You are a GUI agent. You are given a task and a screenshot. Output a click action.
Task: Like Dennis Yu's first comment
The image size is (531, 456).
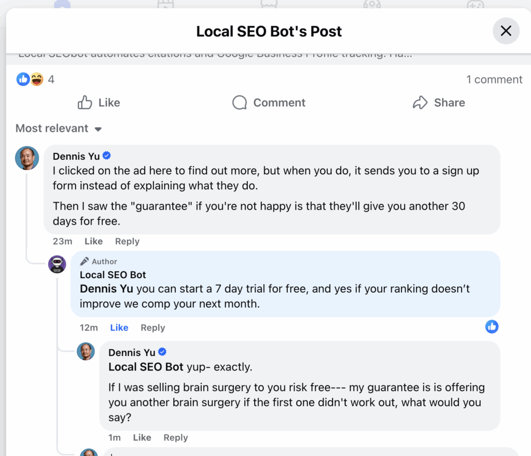click(93, 241)
